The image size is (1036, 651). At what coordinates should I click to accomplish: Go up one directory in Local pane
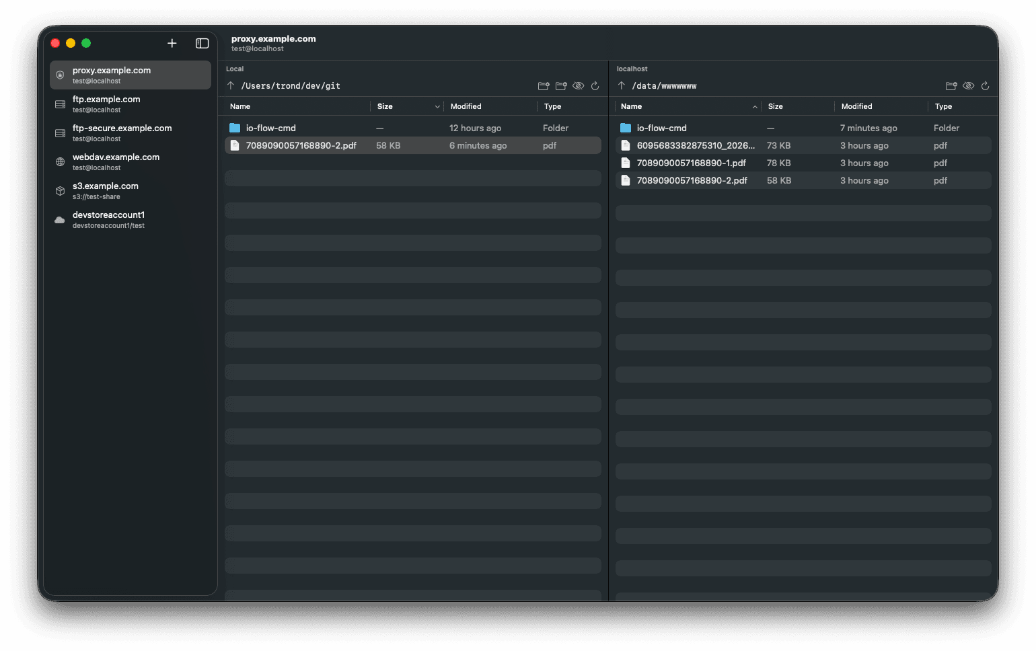[231, 85]
